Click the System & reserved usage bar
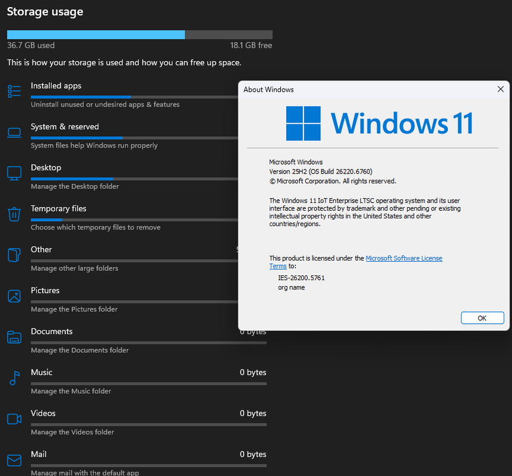Image resolution: width=512 pixels, height=476 pixels. (x=134, y=137)
